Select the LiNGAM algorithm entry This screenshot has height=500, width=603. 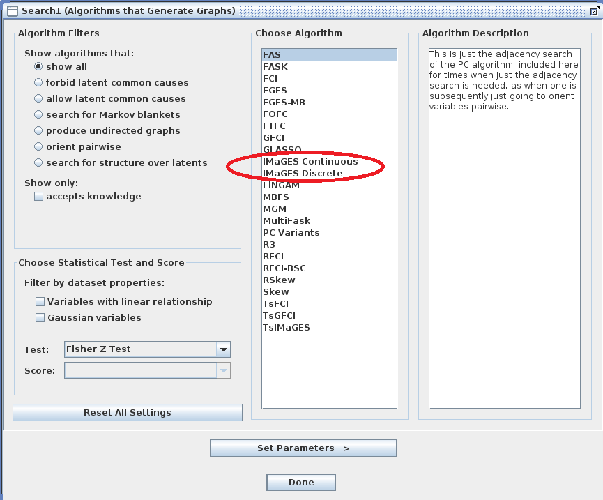(x=281, y=185)
